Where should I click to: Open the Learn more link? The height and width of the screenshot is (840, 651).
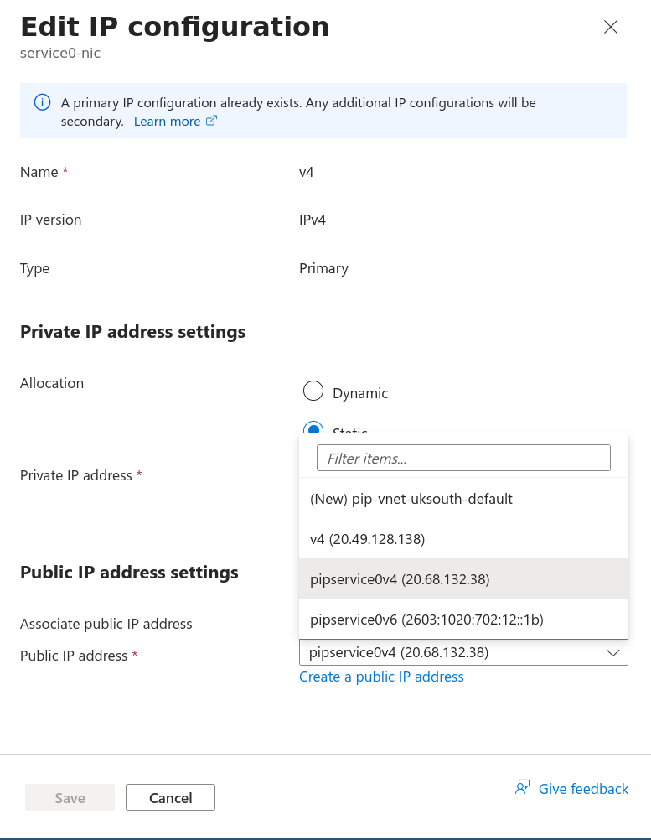167,121
